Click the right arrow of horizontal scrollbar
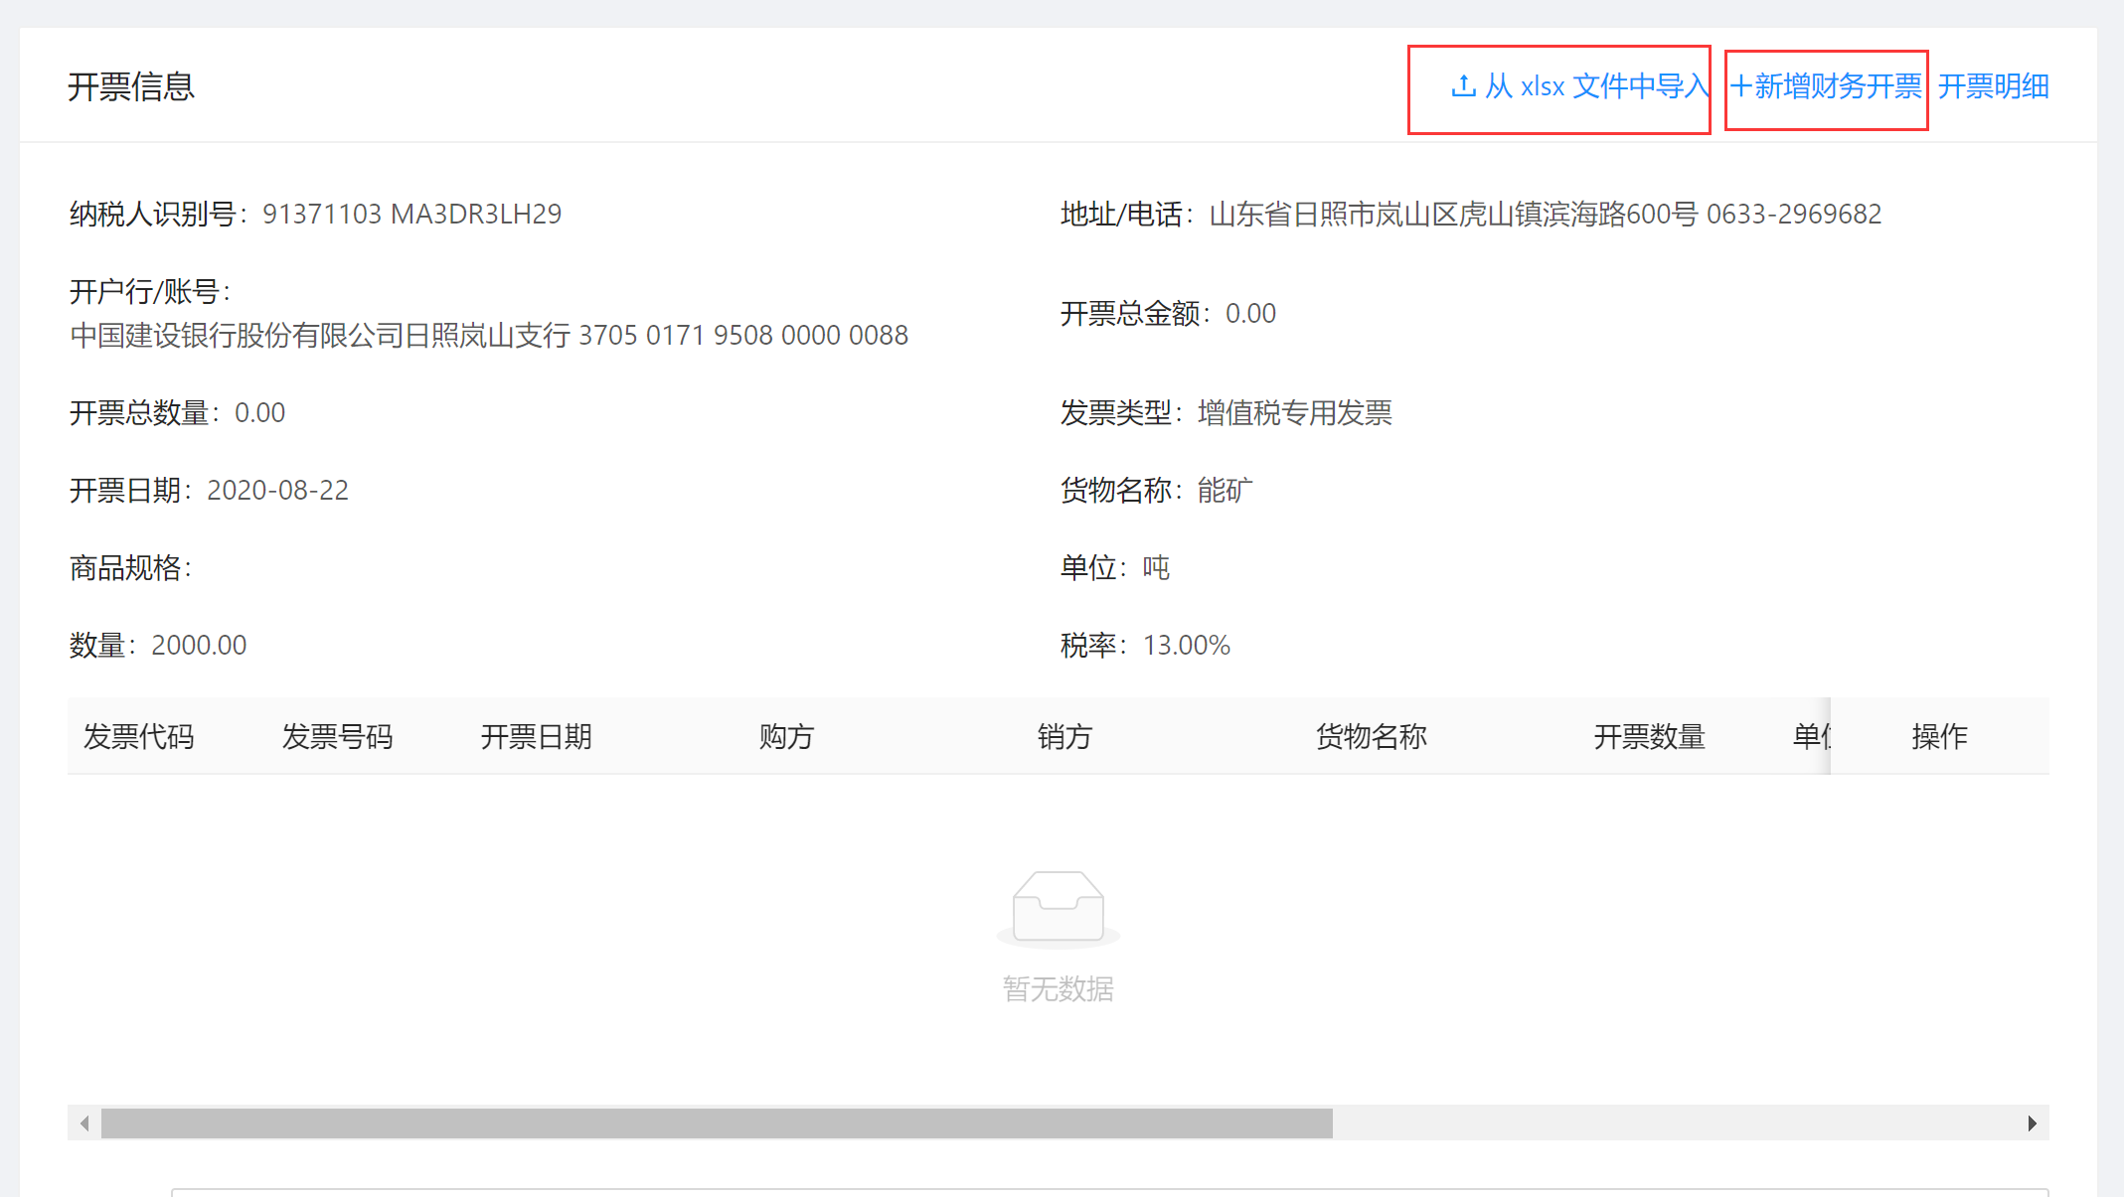 coord(2032,1123)
